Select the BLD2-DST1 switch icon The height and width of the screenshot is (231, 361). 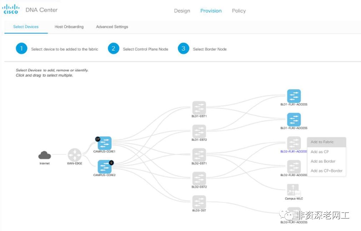(199, 155)
